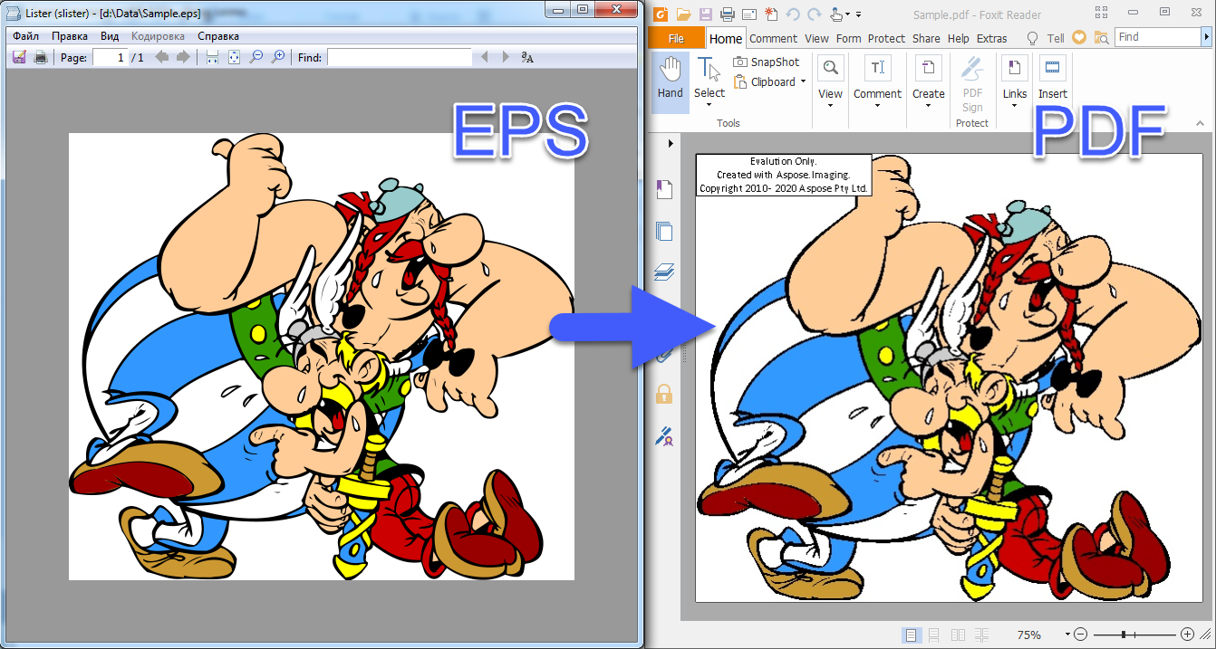Switch to the Protect ribbon tab
This screenshot has height=649, width=1216.
point(886,38)
